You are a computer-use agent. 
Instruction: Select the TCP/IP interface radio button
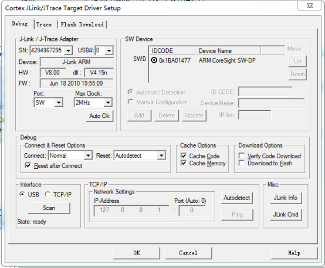pyautogui.click(x=48, y=195)
